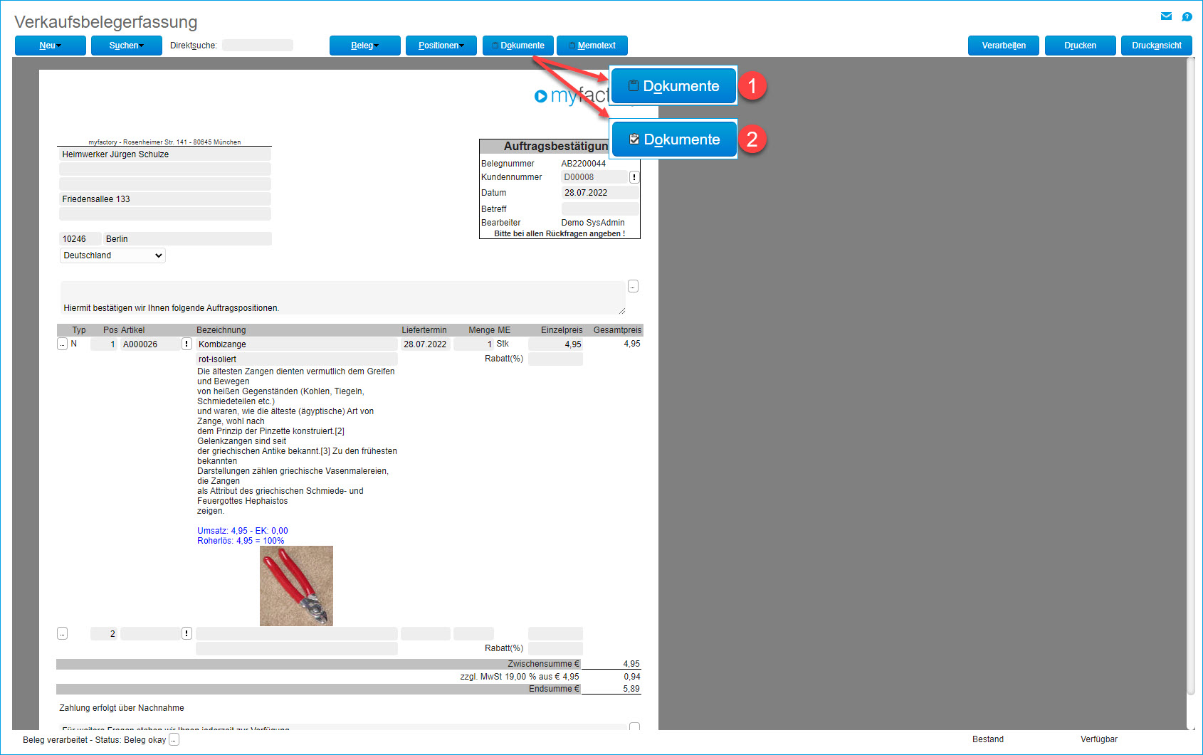The image size is (1203, 755).
Task: Click the 'Roherlös: 4,95 = 100%' text
Action: click(x=241, y=541)
